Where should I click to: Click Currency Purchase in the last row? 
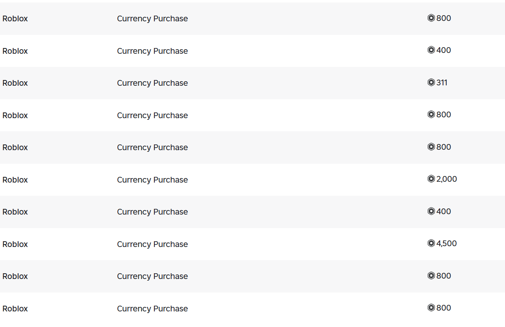[152, 309]
